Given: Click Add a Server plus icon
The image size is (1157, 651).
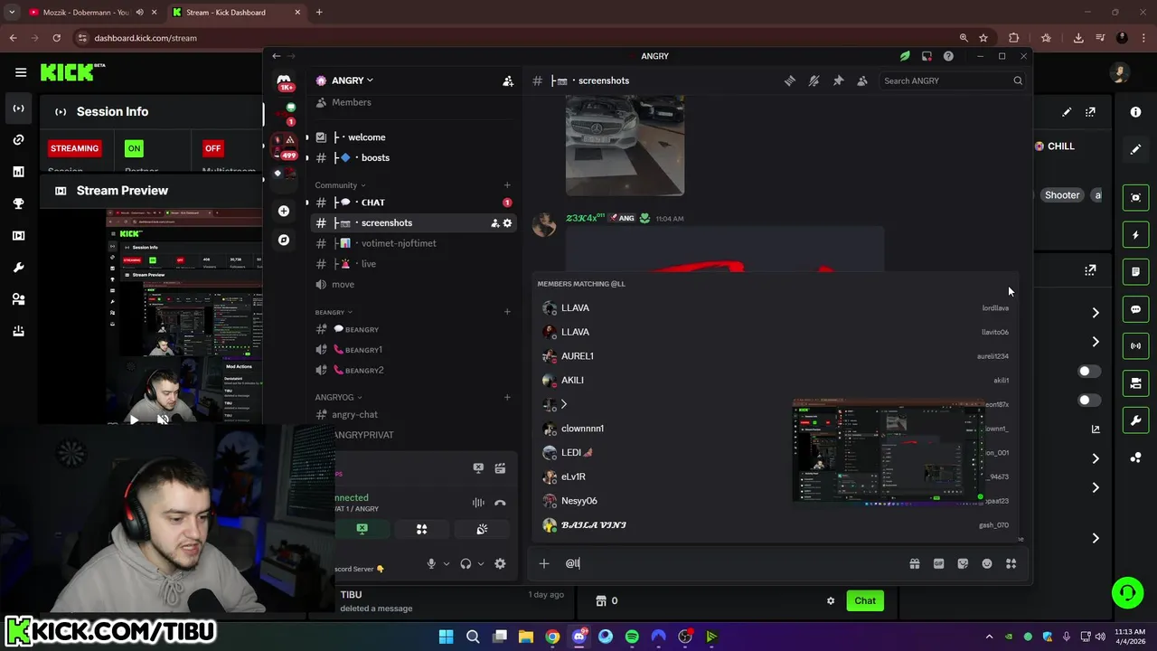Looking at the screenshot, I should (284, 211).
